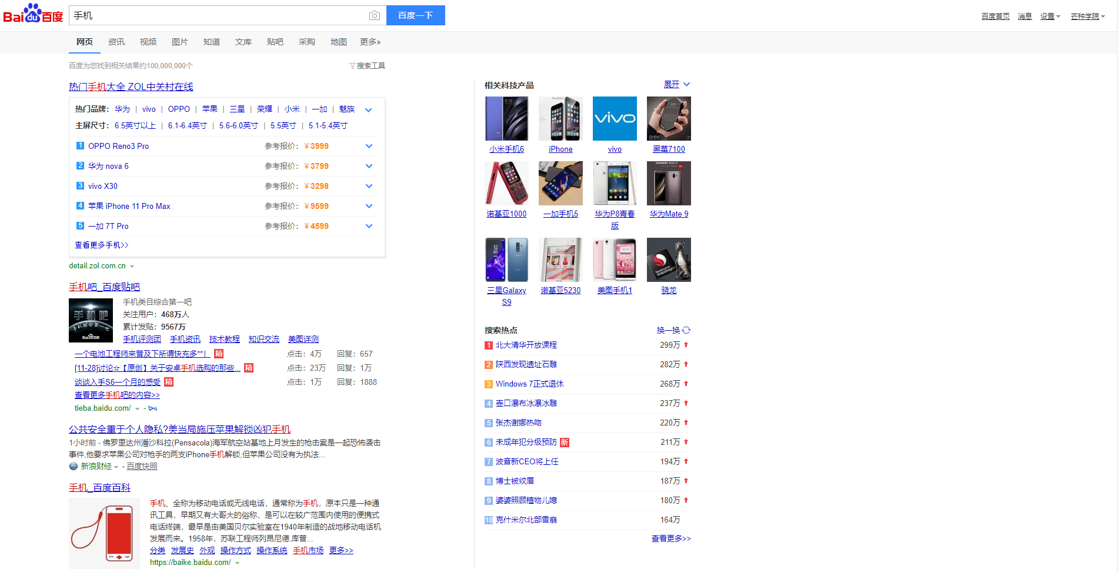Open the 手机吧 forum thumbnail image
Image resolution: width=1118 pixels, height=572 pixels.
click(x=91, y=320)
